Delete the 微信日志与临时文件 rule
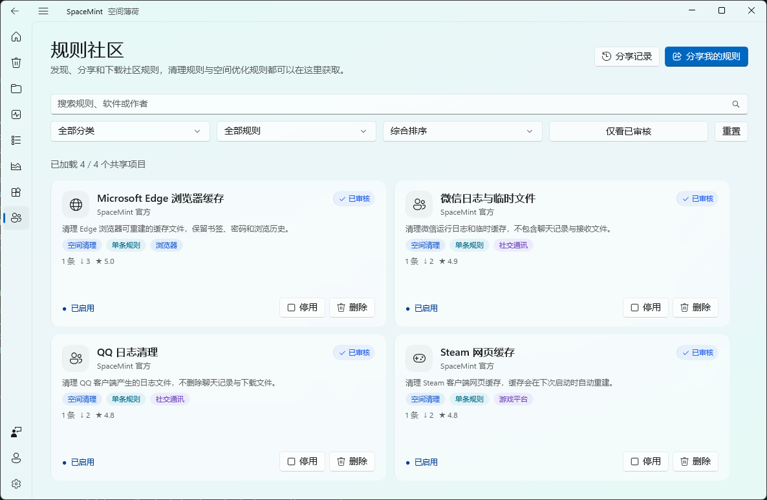This screenshot has height=500, width=767. (x=696, y=308)
